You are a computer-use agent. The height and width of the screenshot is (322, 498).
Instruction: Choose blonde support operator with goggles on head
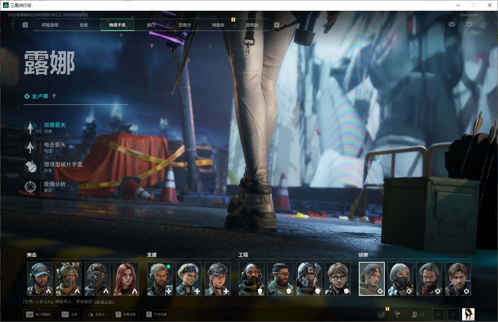pyautogui.click(x=189, y=278)
